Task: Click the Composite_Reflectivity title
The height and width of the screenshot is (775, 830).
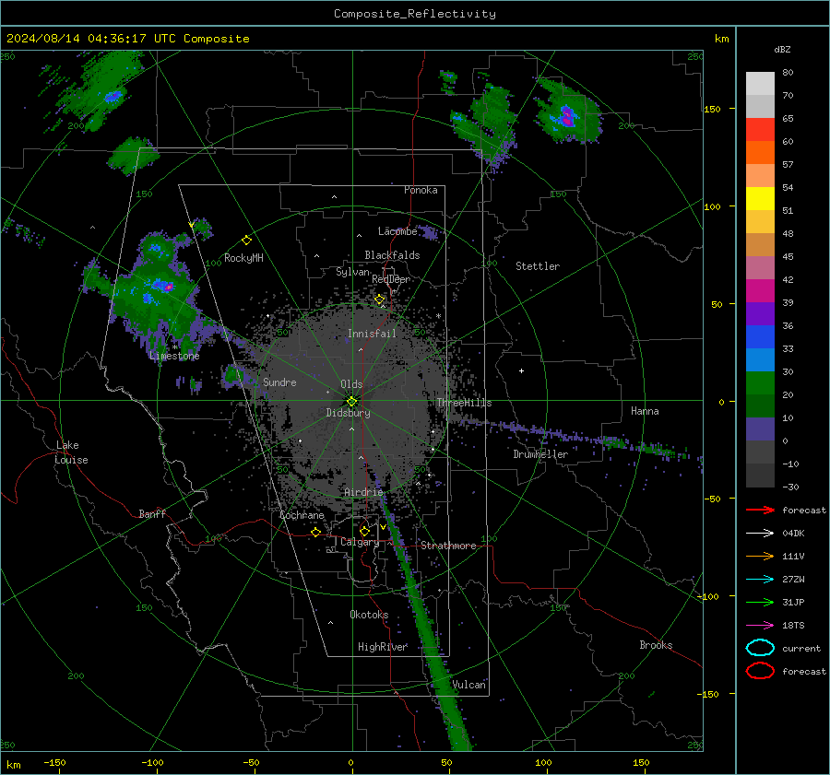Action: (415, 14)
